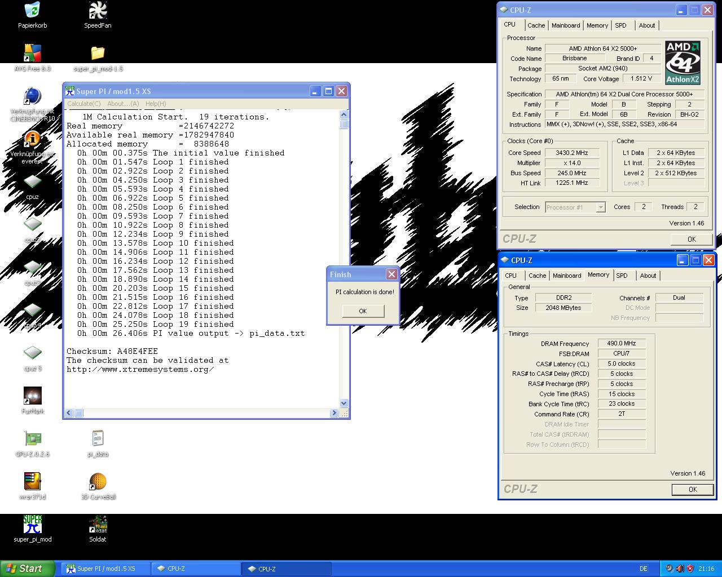The width and height of the screenshot is (722, 577).
Task: Activate Super PI / mod1.5 XS taskbar button
Action: pyautogui.click(x=105, y=569)
